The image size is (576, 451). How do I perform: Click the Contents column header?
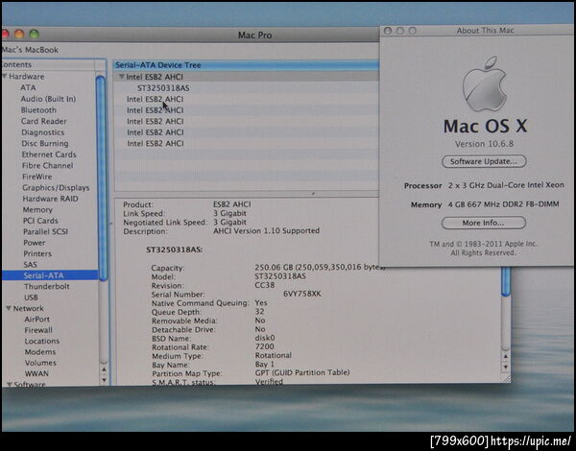[x=48, y=64]
